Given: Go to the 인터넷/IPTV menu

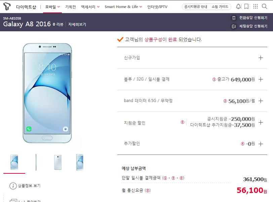Looking at the screenshot, I should point(157,7).
